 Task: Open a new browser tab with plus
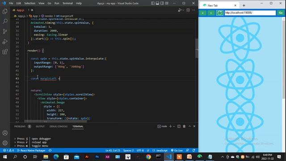[x=244, y=5]
